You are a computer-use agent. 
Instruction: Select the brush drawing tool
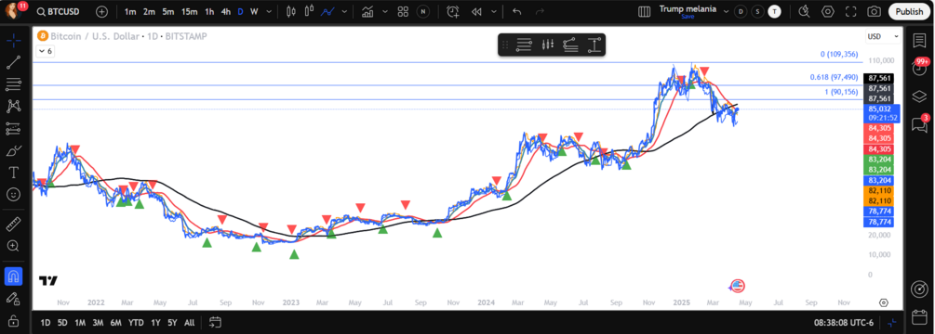[x=14, y=150]
